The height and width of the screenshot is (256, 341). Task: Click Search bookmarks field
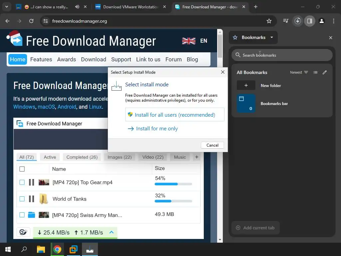click(x=282, y=55)
